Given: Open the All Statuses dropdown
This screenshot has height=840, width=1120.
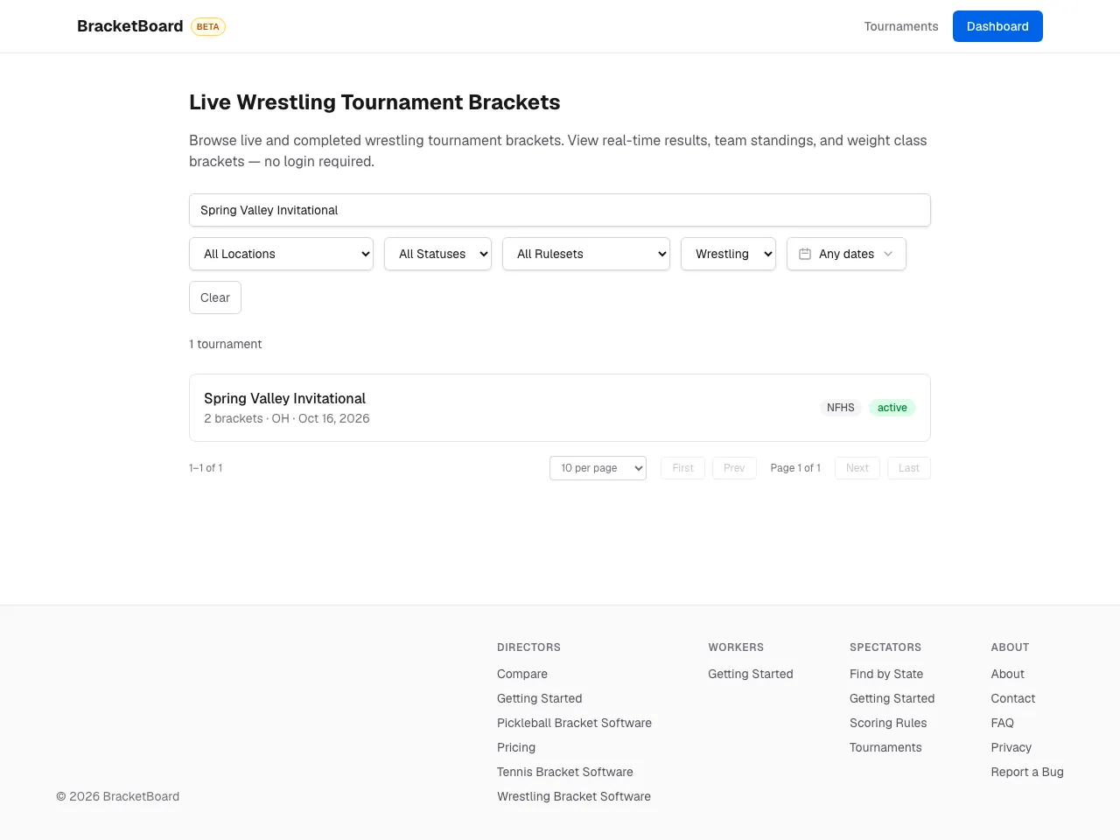Looking at the screenshot, I should pos(437,254).
